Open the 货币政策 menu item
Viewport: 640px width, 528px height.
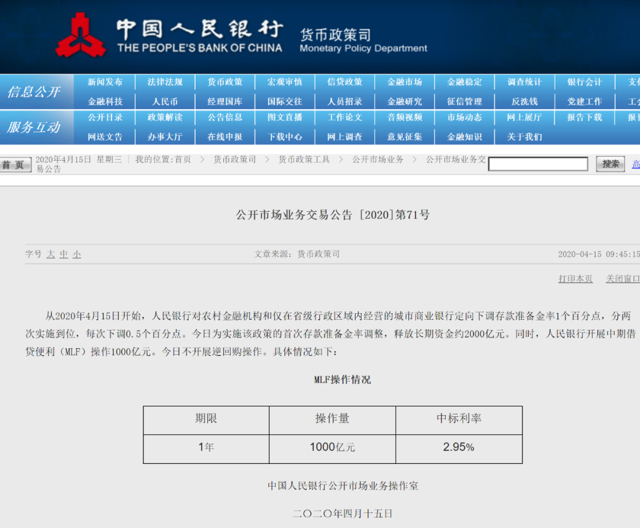[225, 82]
